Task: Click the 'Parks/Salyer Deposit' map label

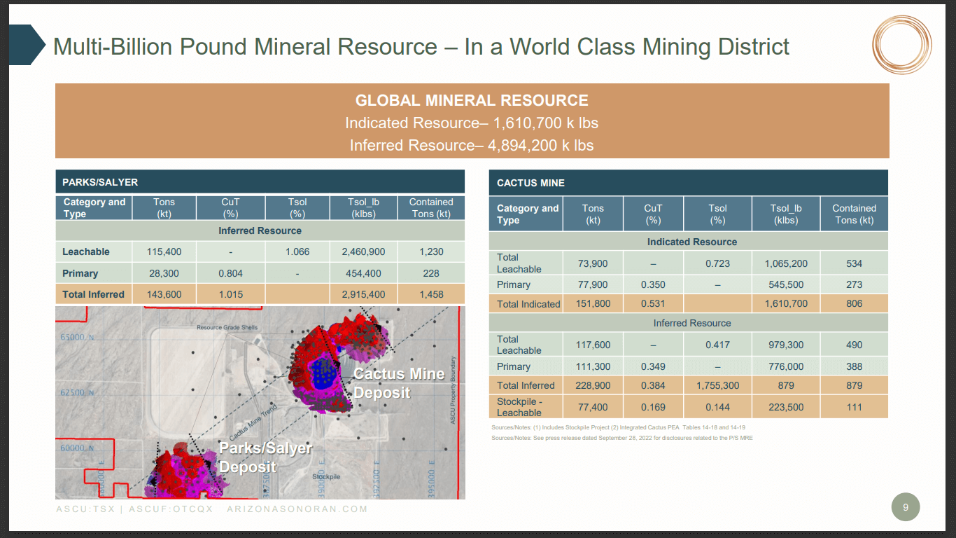Action: [x=266, y=457]
